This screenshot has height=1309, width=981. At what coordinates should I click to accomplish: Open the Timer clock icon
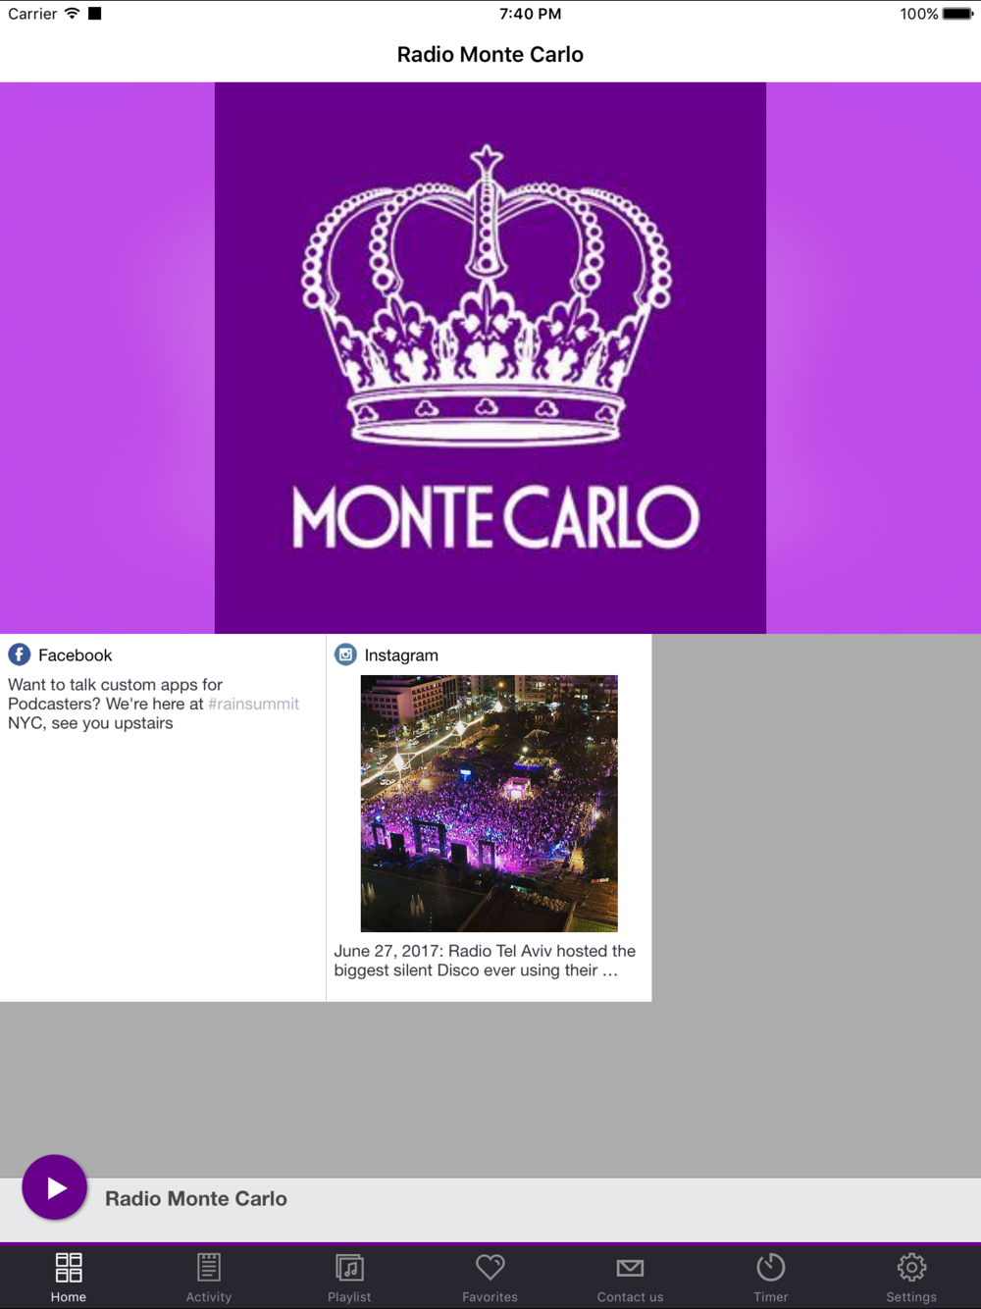click(771, 1267)
